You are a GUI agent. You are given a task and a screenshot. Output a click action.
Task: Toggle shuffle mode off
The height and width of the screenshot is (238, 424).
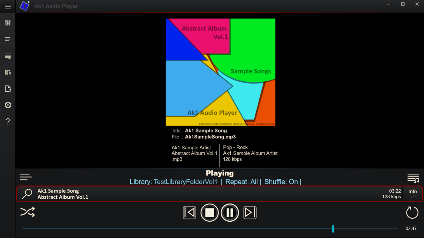[28, 212]
